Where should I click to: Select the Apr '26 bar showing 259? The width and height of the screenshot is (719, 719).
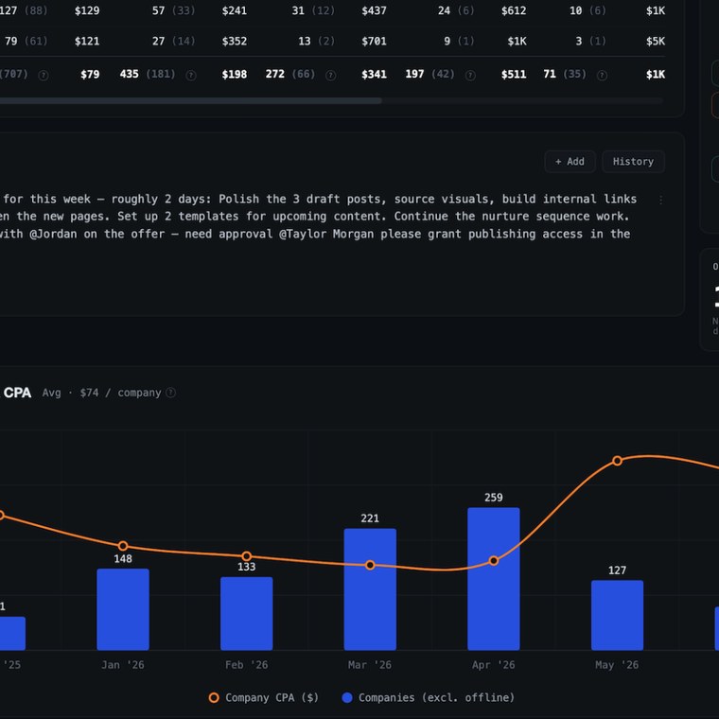pyautogui.click(x=494, y=579)
